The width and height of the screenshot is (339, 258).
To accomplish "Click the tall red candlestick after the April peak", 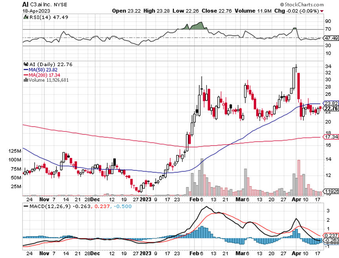I will pyautogui.click(x=299, y=86).
